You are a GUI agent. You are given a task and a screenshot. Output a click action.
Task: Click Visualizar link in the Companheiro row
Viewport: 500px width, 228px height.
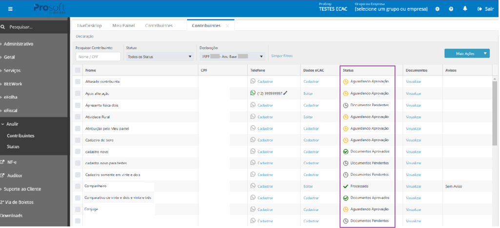point(413,186)
